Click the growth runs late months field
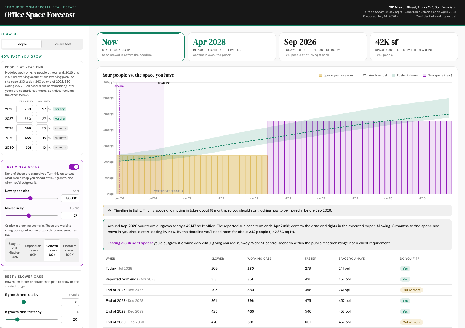Screen dimensions: 465x328 coord(70,302)
